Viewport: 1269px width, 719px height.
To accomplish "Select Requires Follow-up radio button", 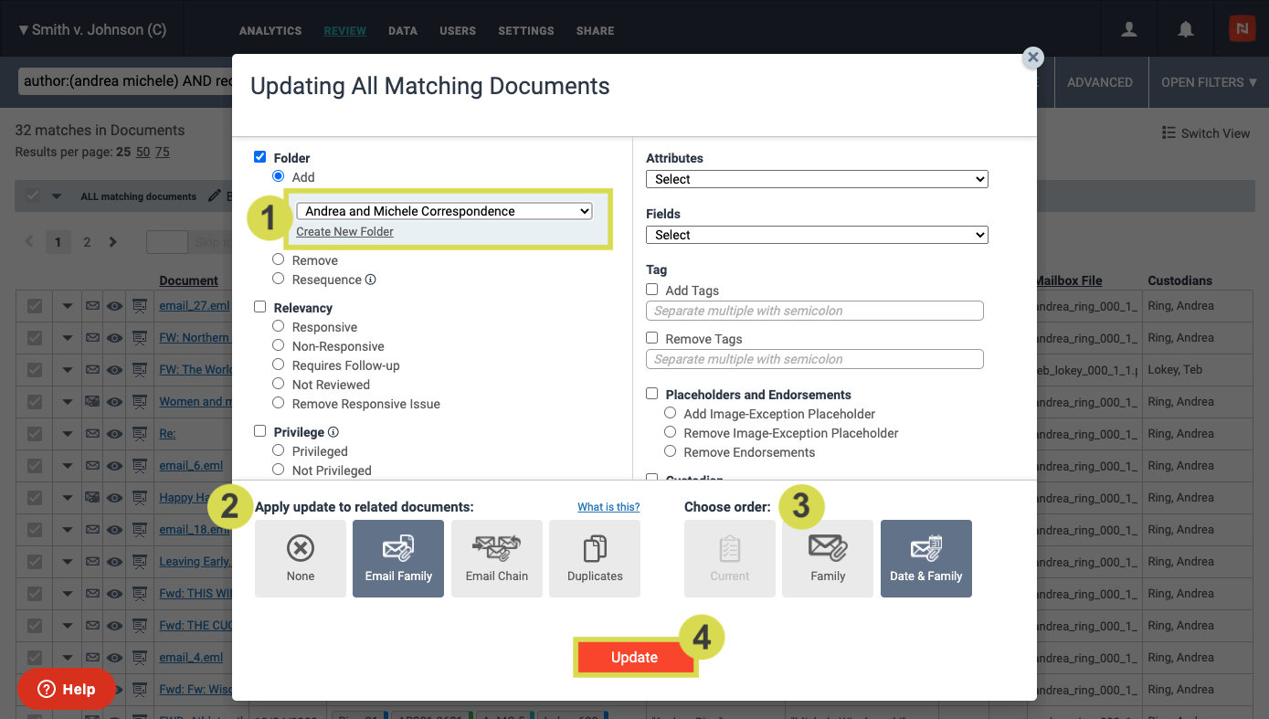I will pos(279,365).
